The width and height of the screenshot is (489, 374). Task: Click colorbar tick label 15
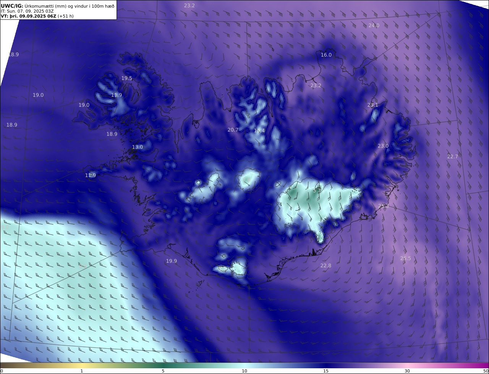click(x=326, y=371)
